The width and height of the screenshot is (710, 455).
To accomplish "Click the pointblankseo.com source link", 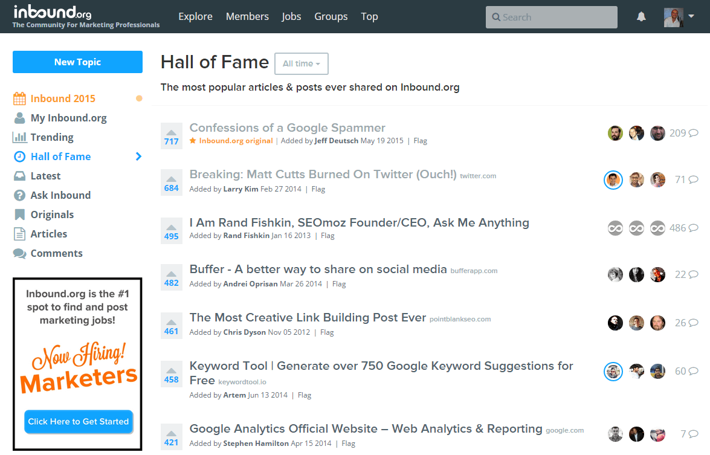I will [460, 319].
